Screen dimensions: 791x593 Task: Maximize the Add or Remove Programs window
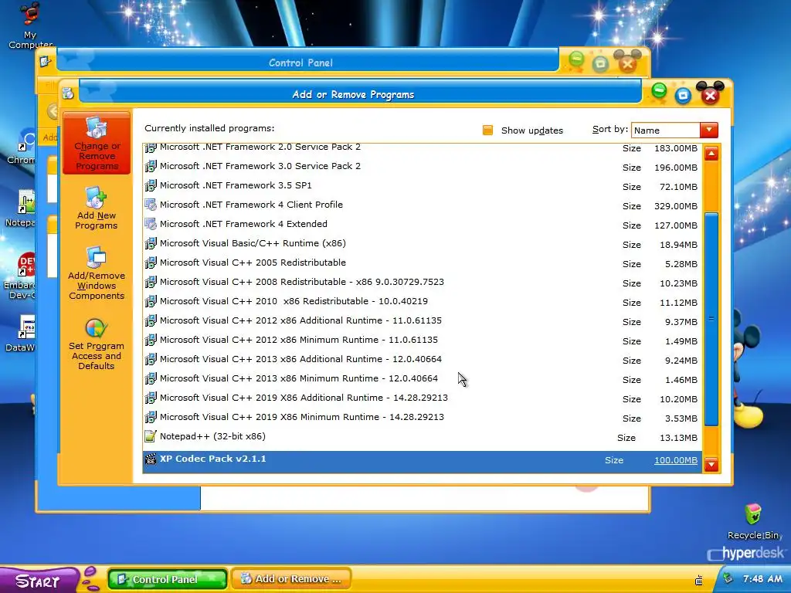point(683,95)
